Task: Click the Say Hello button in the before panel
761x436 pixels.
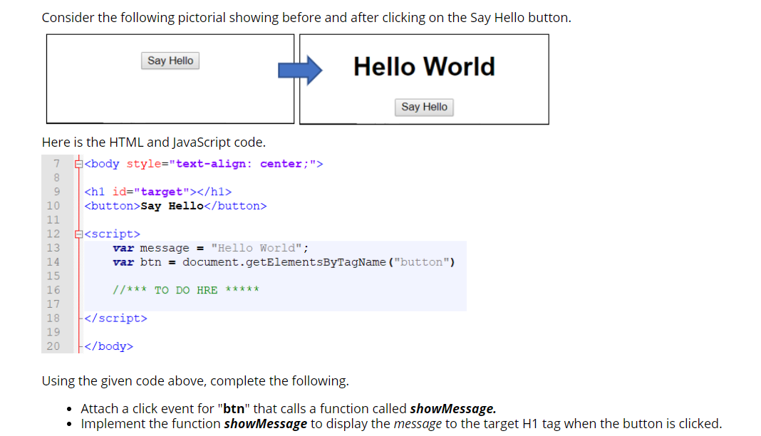Action: [x=170, y=61]
